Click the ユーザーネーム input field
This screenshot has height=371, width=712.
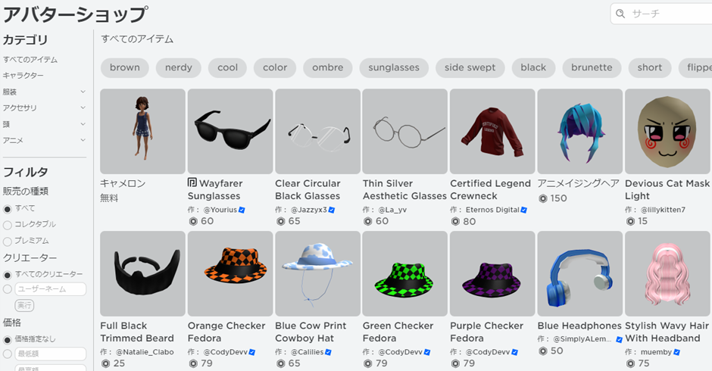point(51,289)
